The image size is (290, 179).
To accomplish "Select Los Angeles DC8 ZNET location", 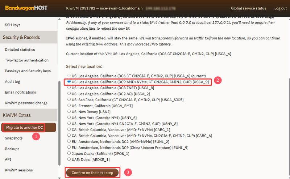I will [69, 88].
